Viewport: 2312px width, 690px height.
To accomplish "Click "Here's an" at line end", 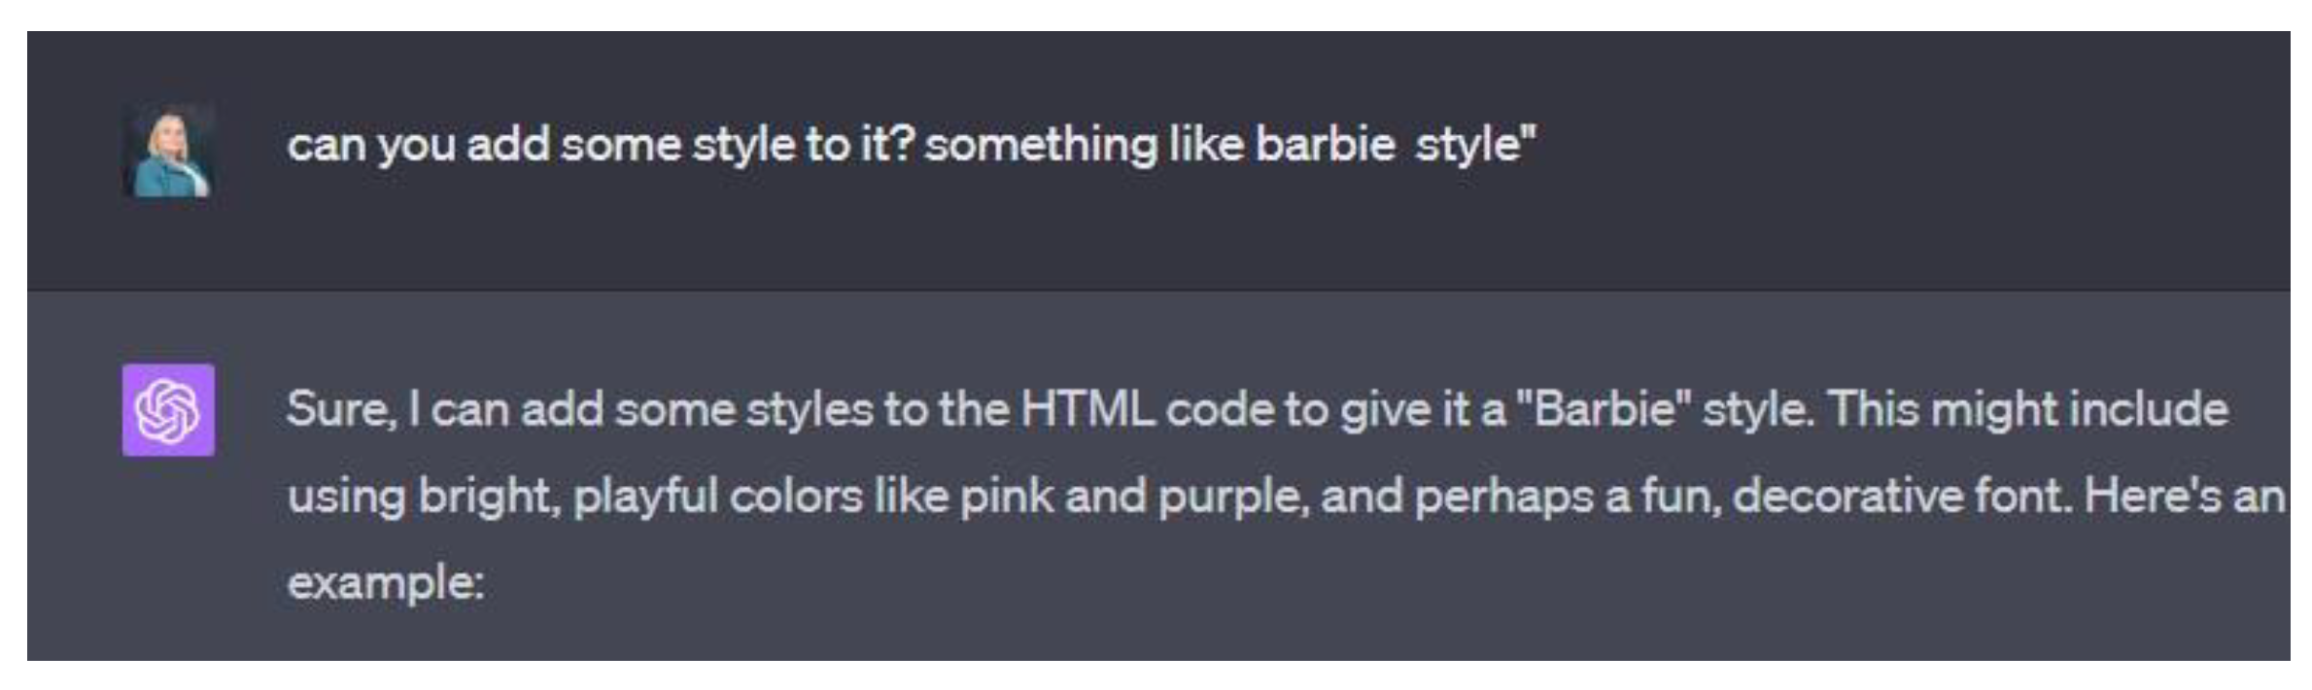I will pyautogui.click(x=2184, y=497).
